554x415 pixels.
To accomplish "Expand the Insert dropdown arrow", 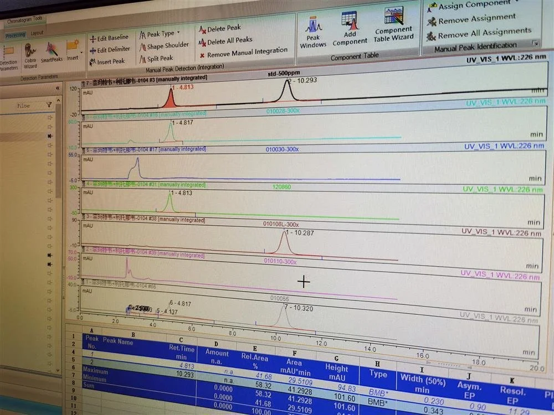I will click(x=81, y=52).
